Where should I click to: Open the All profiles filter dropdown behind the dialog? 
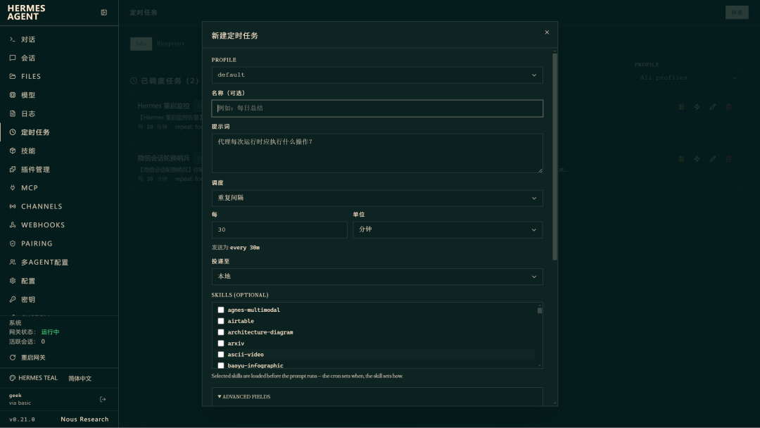click(x=688, y=78)
